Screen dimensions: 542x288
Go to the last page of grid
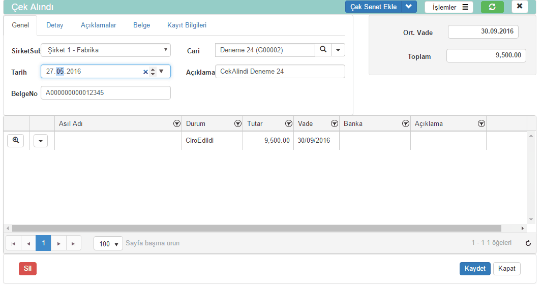tap(74, 244)
